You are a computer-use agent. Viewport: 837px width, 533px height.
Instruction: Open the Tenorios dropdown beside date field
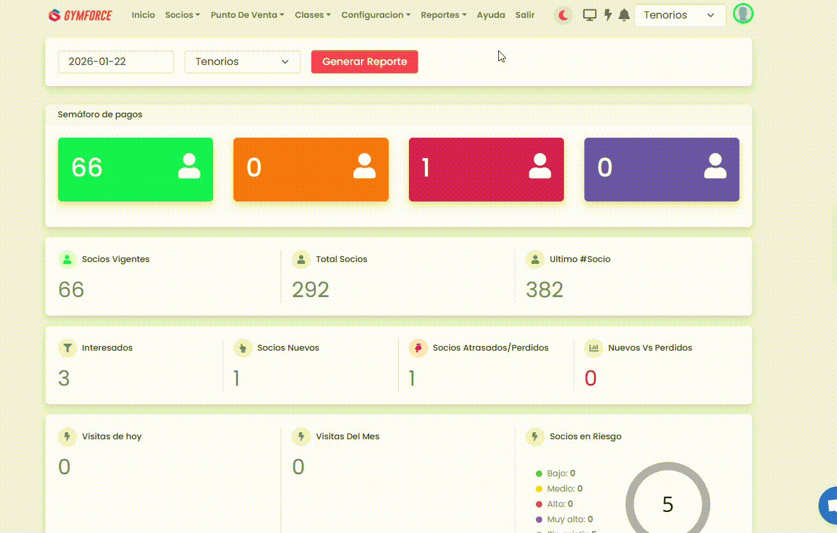[242, 62]
